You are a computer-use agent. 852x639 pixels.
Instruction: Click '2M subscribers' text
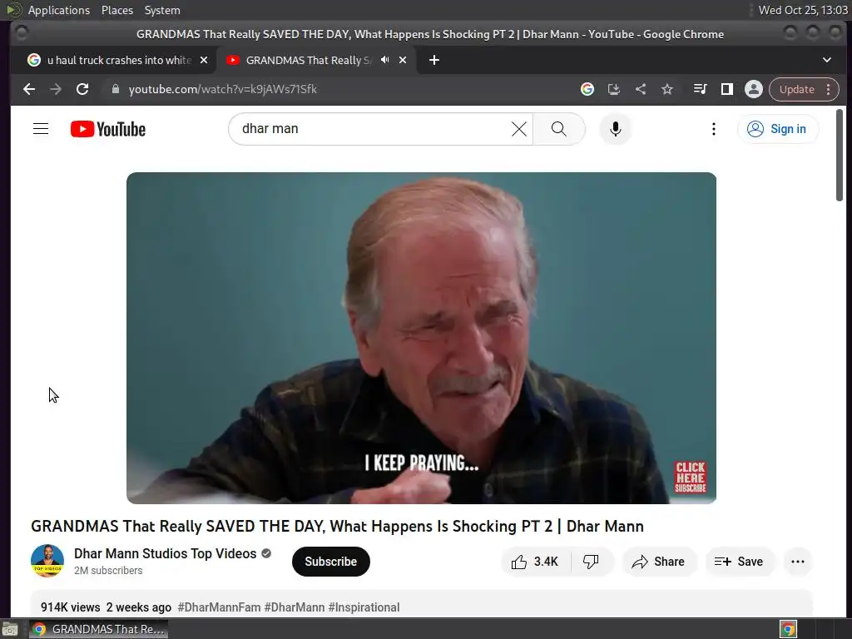coord(108,570)
